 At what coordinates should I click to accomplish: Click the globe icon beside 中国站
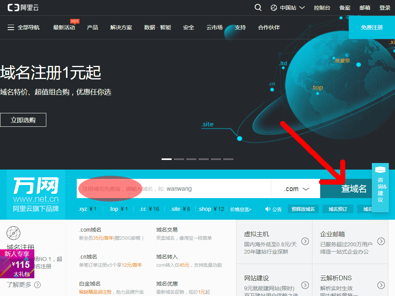(x=273, y=8)
